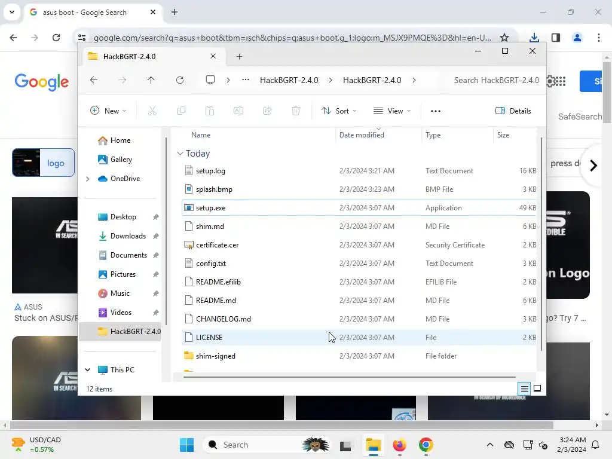Image resolution: width=612 pixels, height=459 pixels.
Task: Switch to details list layout icon
Action: (525, 388)
